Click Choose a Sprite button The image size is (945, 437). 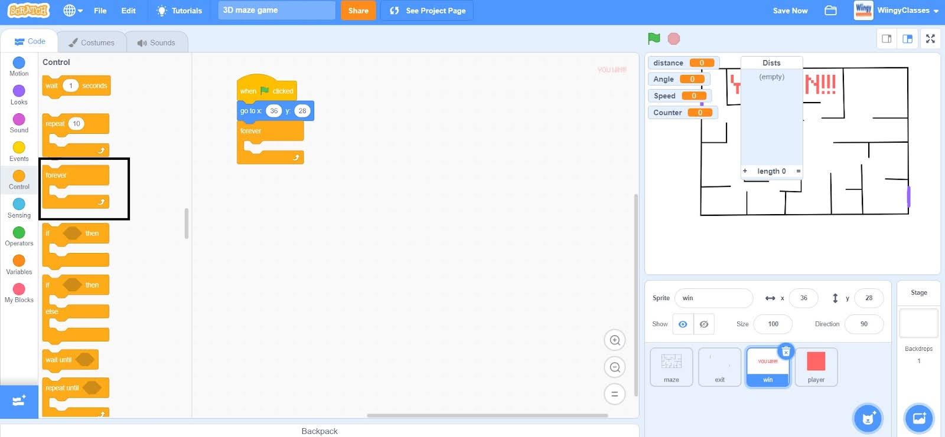pos(868,418)
